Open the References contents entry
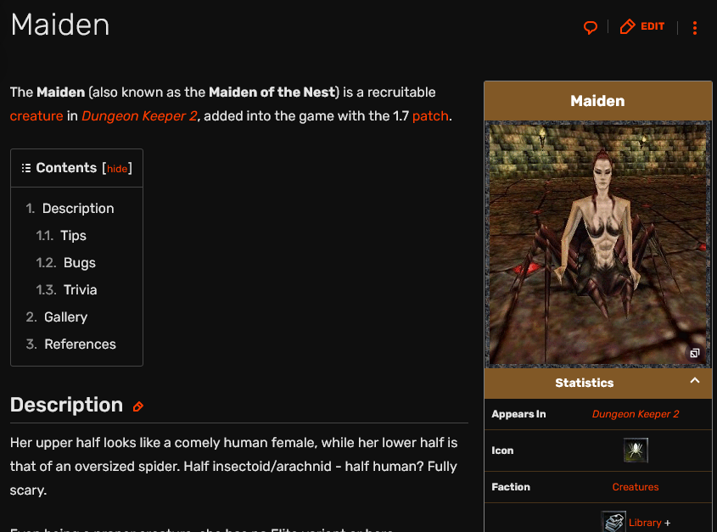The width and height of the screenshot is (717, 532). (80, 344)
